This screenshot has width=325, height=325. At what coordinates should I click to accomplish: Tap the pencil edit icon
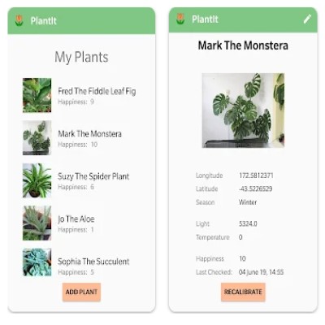tap(307, 19)
